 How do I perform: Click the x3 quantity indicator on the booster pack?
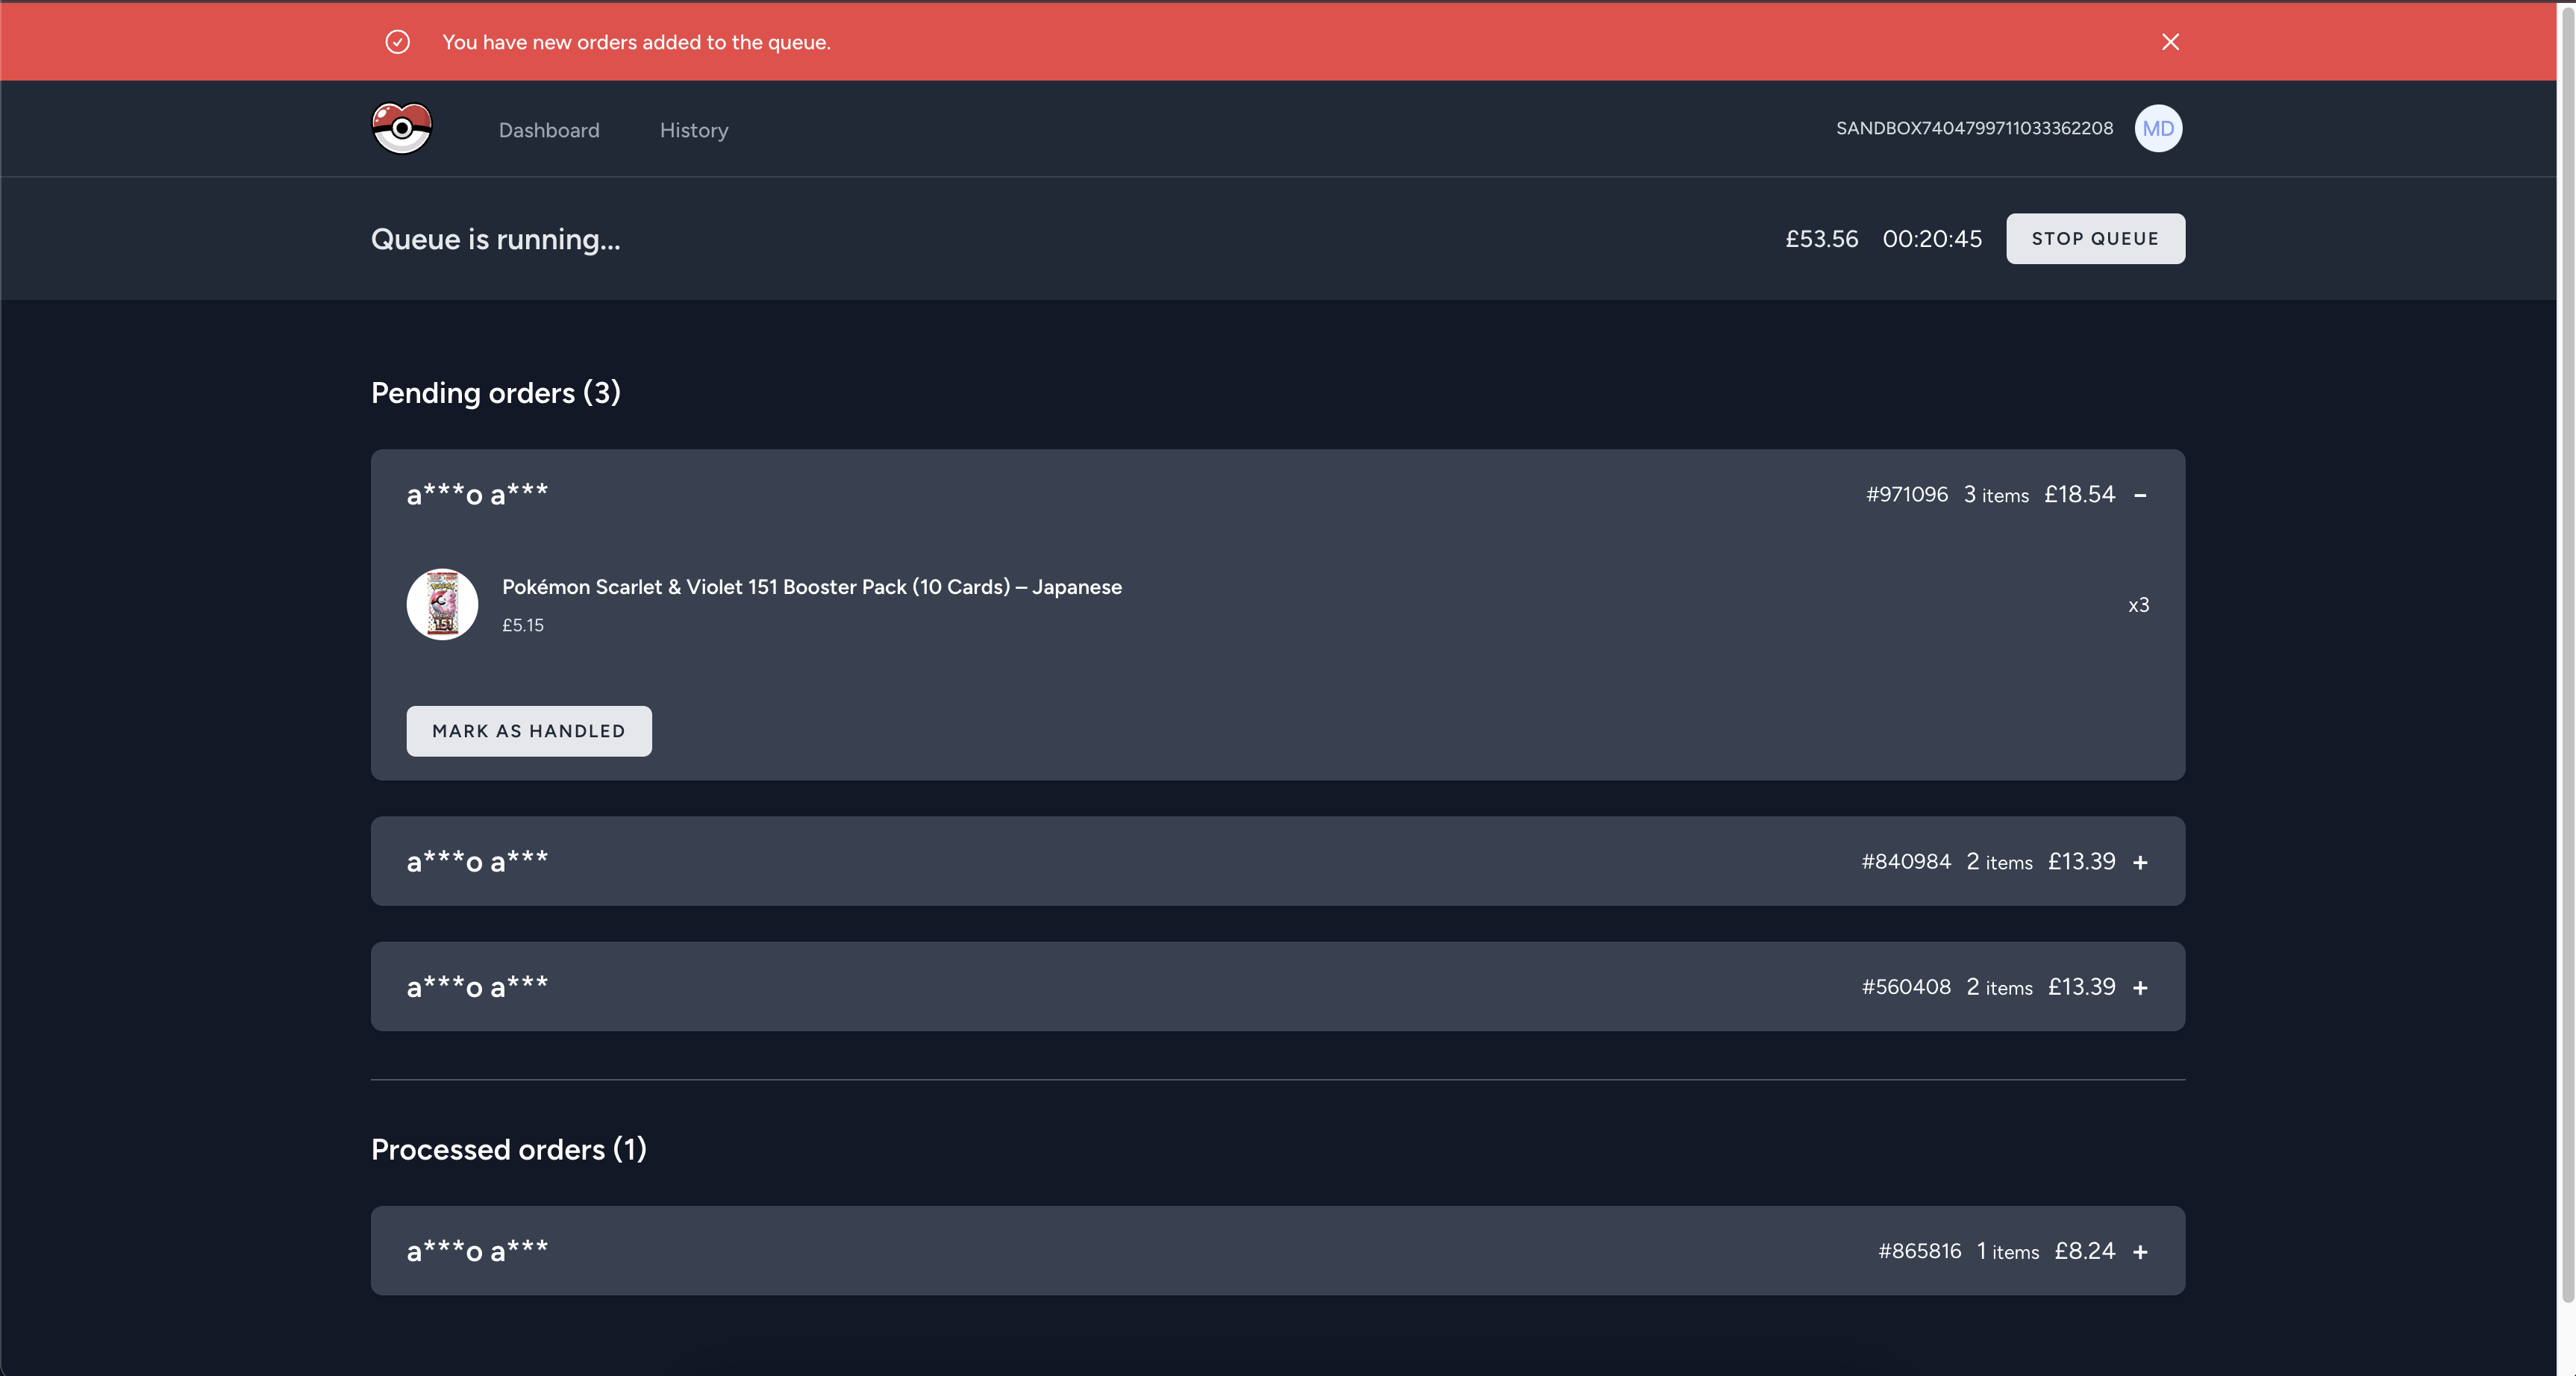point(2138,604)
